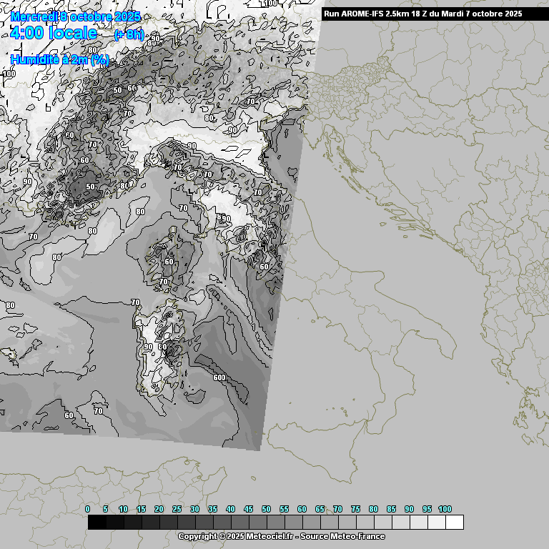Select the 25% dark gray legend swatch
The height and width of the screenshot is (549, 549).
pyautogui.click(x=186, y=523)
